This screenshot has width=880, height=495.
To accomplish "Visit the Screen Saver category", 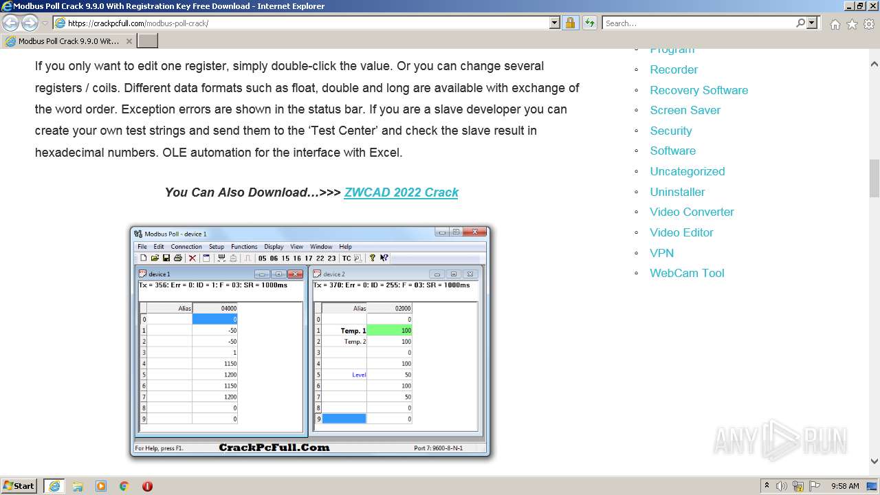I will pos(685,110).
